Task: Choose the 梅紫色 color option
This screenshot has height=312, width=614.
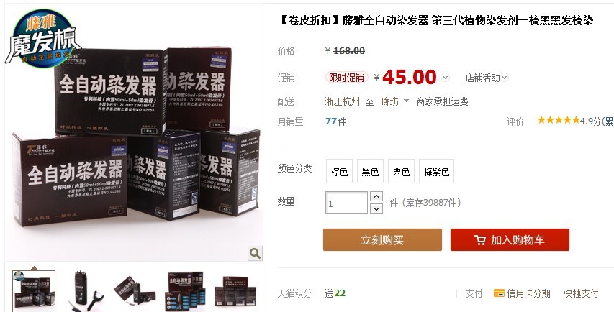Action: coord(436,171)
